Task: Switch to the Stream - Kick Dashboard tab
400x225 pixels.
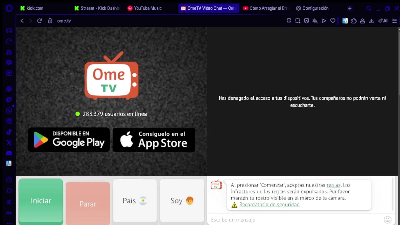Action: coord(97,8)
